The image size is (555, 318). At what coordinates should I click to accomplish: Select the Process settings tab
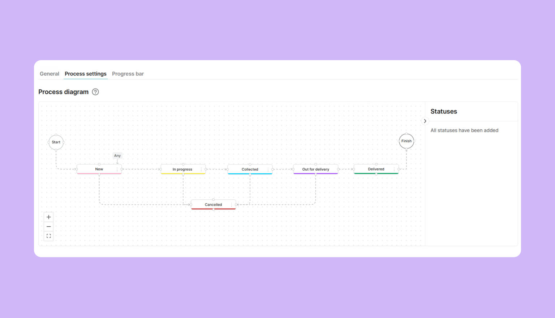coord(86,74)
